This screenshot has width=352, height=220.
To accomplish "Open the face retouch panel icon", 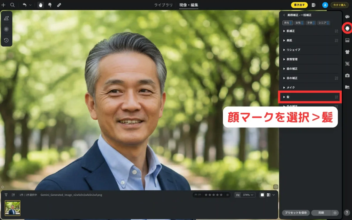I will point(347,28).
